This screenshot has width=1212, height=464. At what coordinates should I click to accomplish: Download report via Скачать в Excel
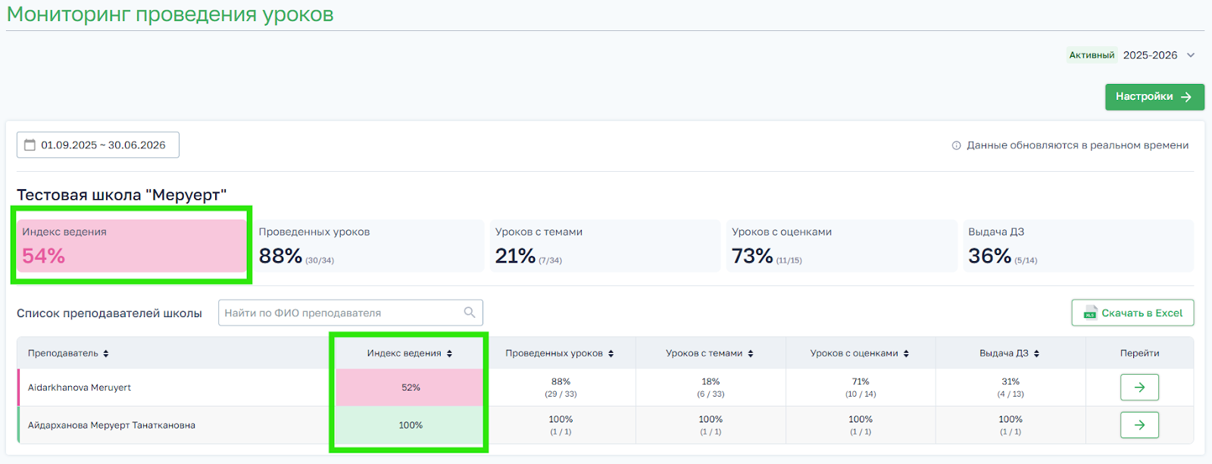pos(1132,313)
